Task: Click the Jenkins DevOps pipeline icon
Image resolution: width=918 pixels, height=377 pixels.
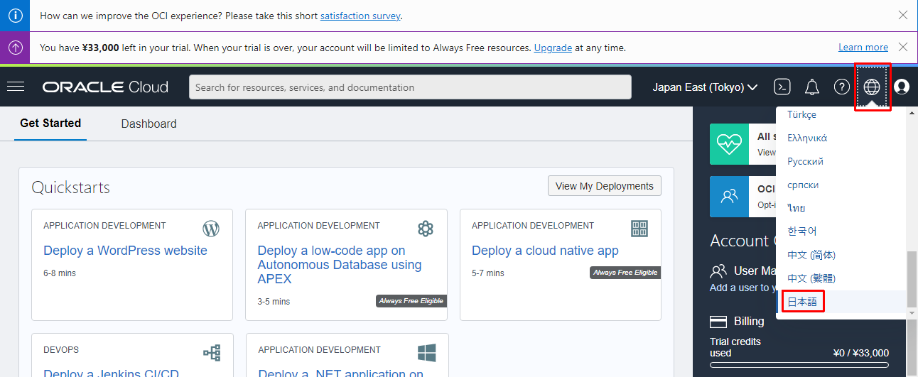Action: [212, 353]
